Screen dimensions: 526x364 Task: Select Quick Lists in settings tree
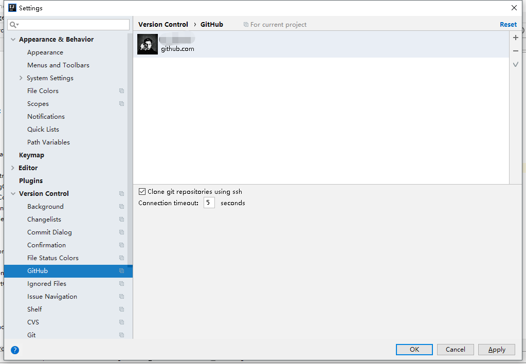tap(43, 129)
